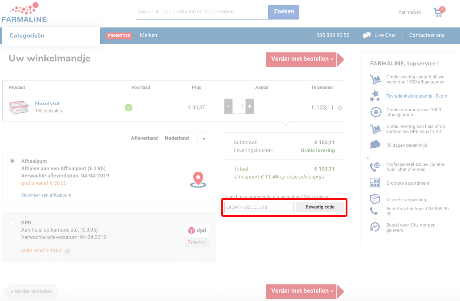Click Aanmelden to sign in
460x301 pixels.
pos(410,12)
